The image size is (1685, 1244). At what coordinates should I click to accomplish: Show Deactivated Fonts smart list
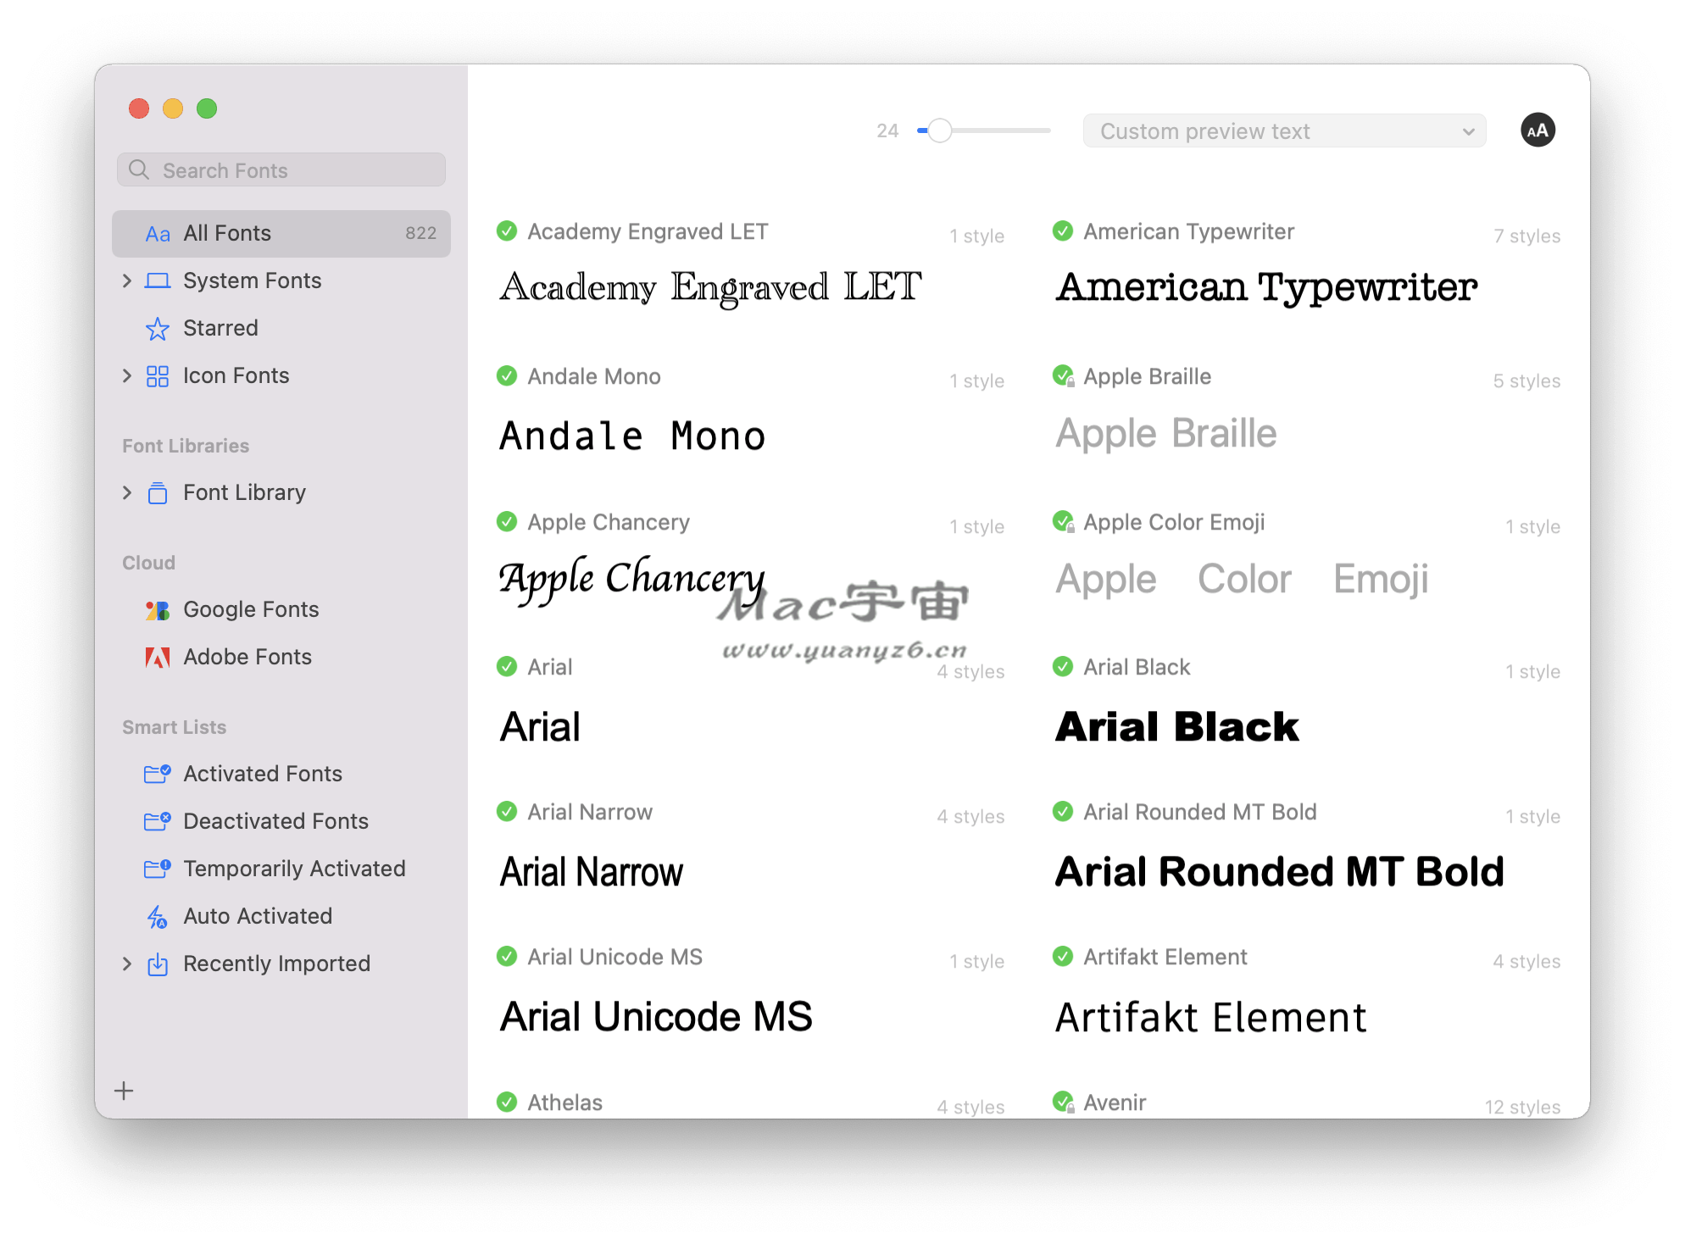pos(281,821)
